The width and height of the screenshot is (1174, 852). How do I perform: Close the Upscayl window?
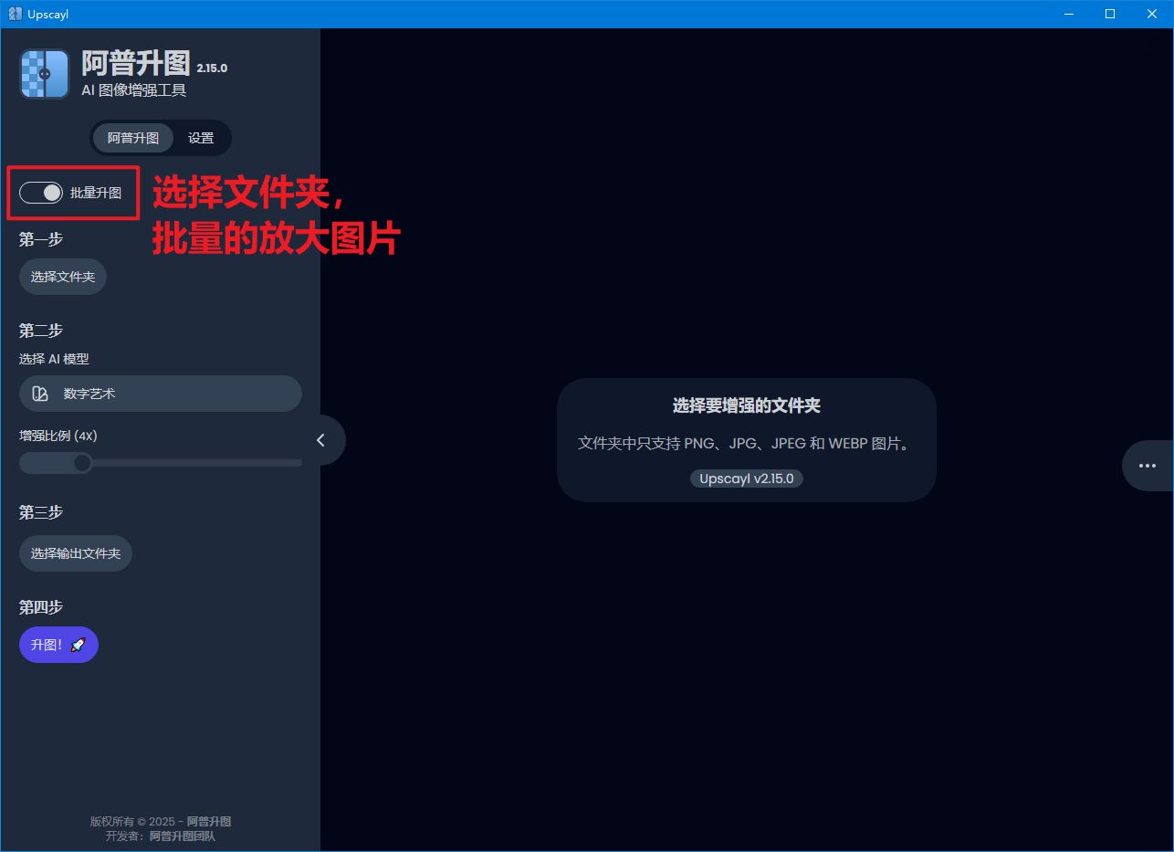[1152, 14]
